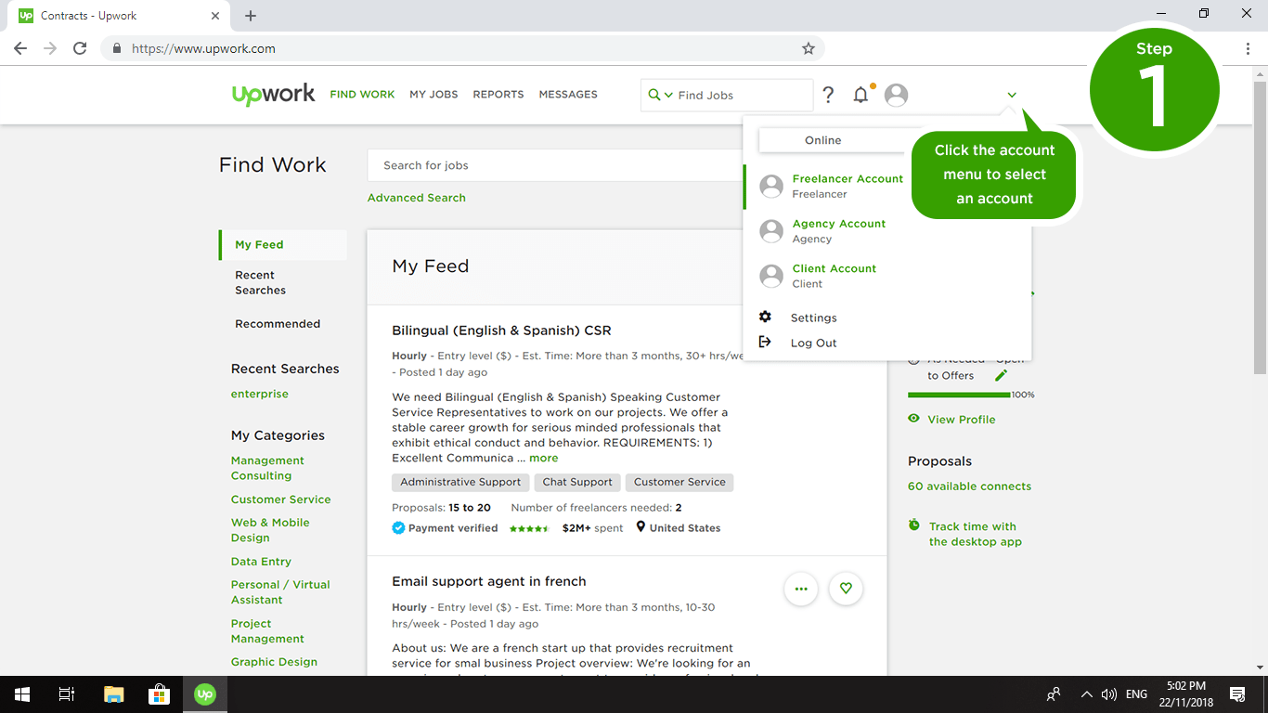Open the Find Jobs search scope icon
Screen dimensions: 1268x713
(x=654, y=95)
